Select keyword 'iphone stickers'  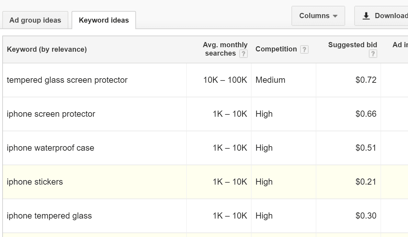tap(35, 182)
